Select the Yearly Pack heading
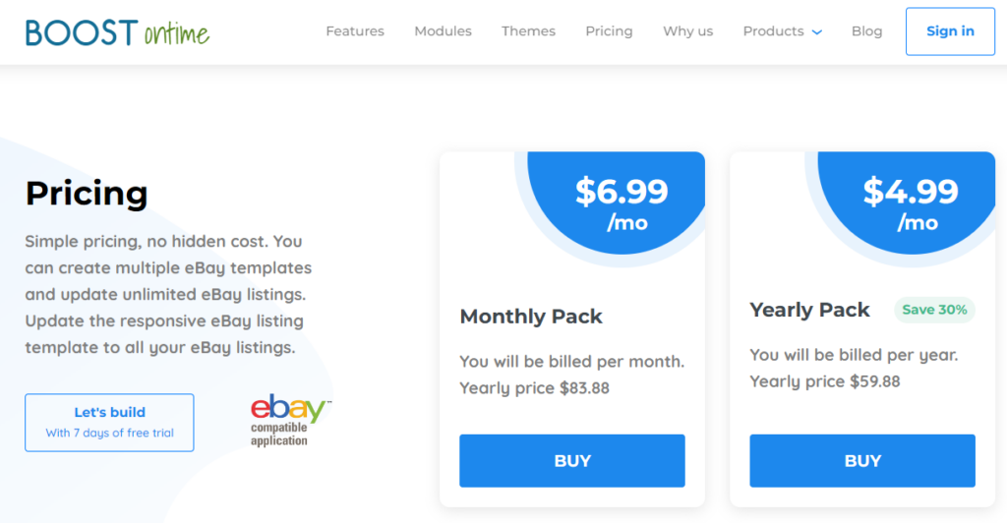 point(809,310)
